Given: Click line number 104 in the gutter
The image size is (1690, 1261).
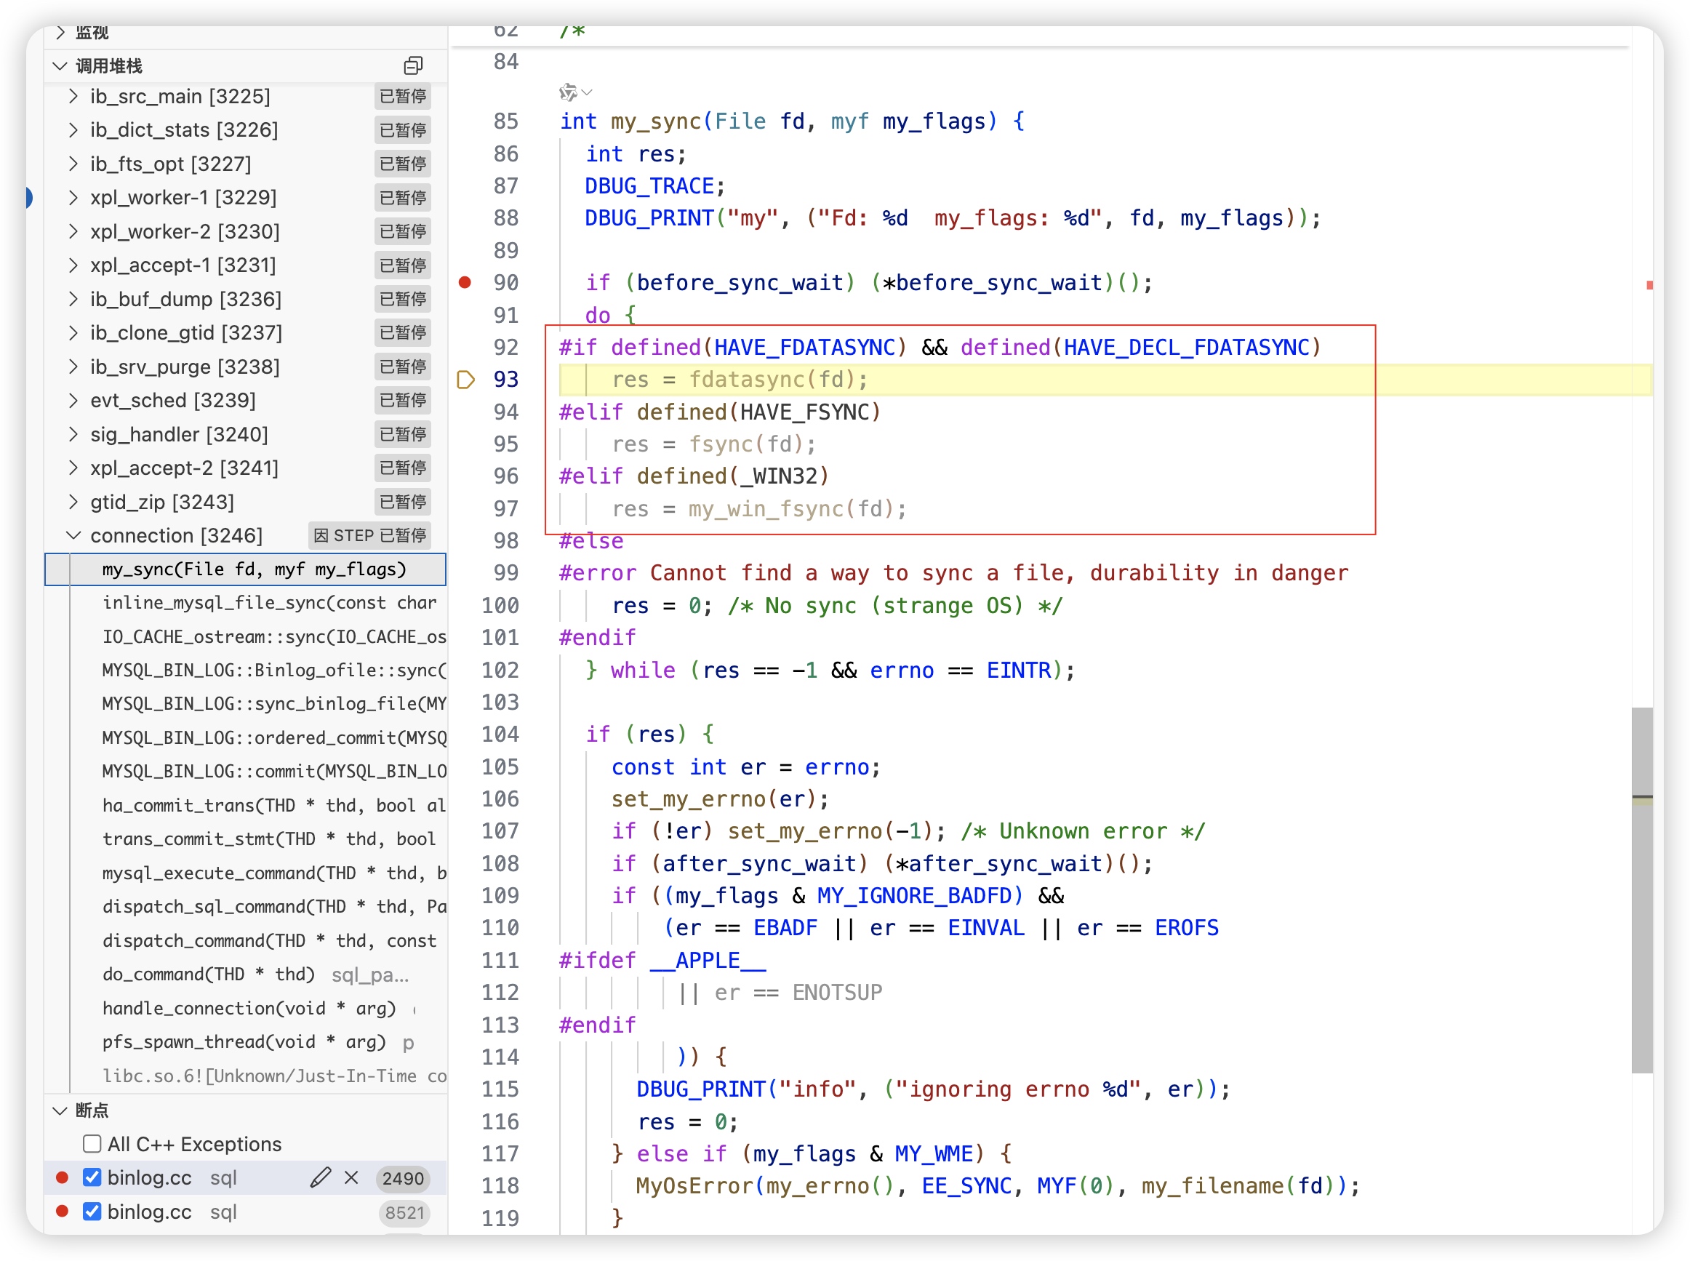Looking at the screenshot, I should (x=501, y=734).
